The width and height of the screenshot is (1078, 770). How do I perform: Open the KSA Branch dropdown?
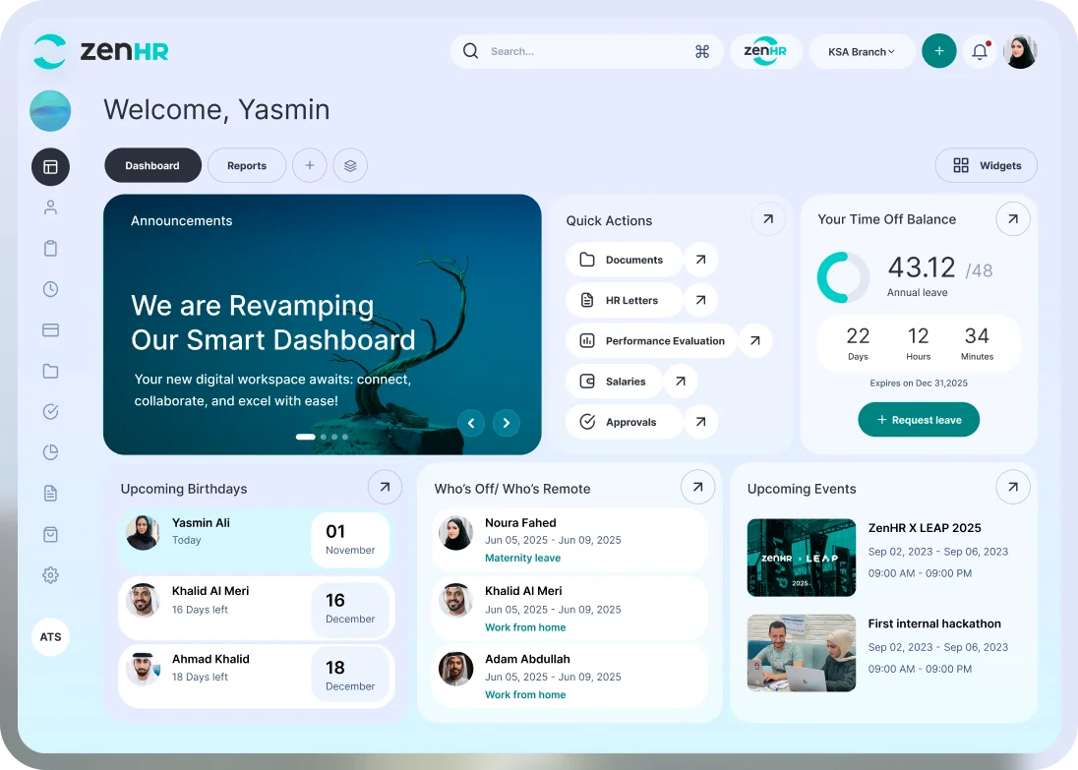(861, 51)
